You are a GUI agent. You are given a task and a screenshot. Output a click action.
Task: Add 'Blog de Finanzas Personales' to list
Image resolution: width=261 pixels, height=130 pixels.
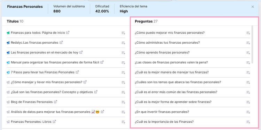[123, 102]
